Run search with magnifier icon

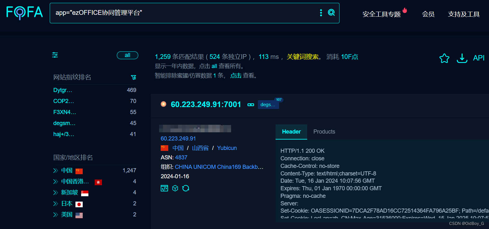[331, 13]
